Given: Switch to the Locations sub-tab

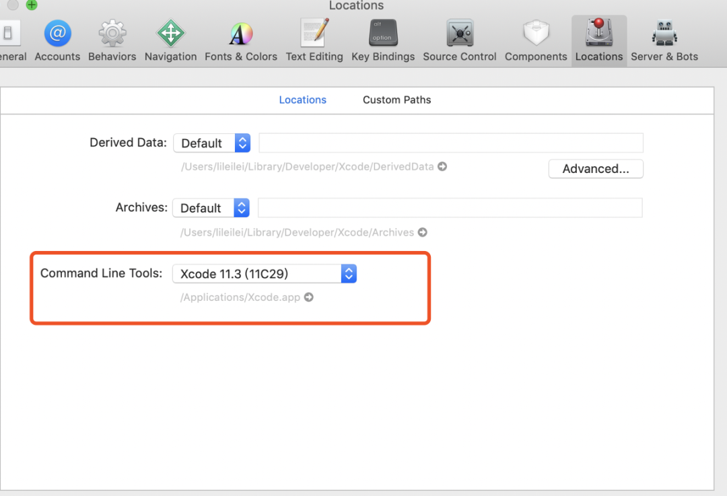Looking at the screenshot, I should pos(303,100).
